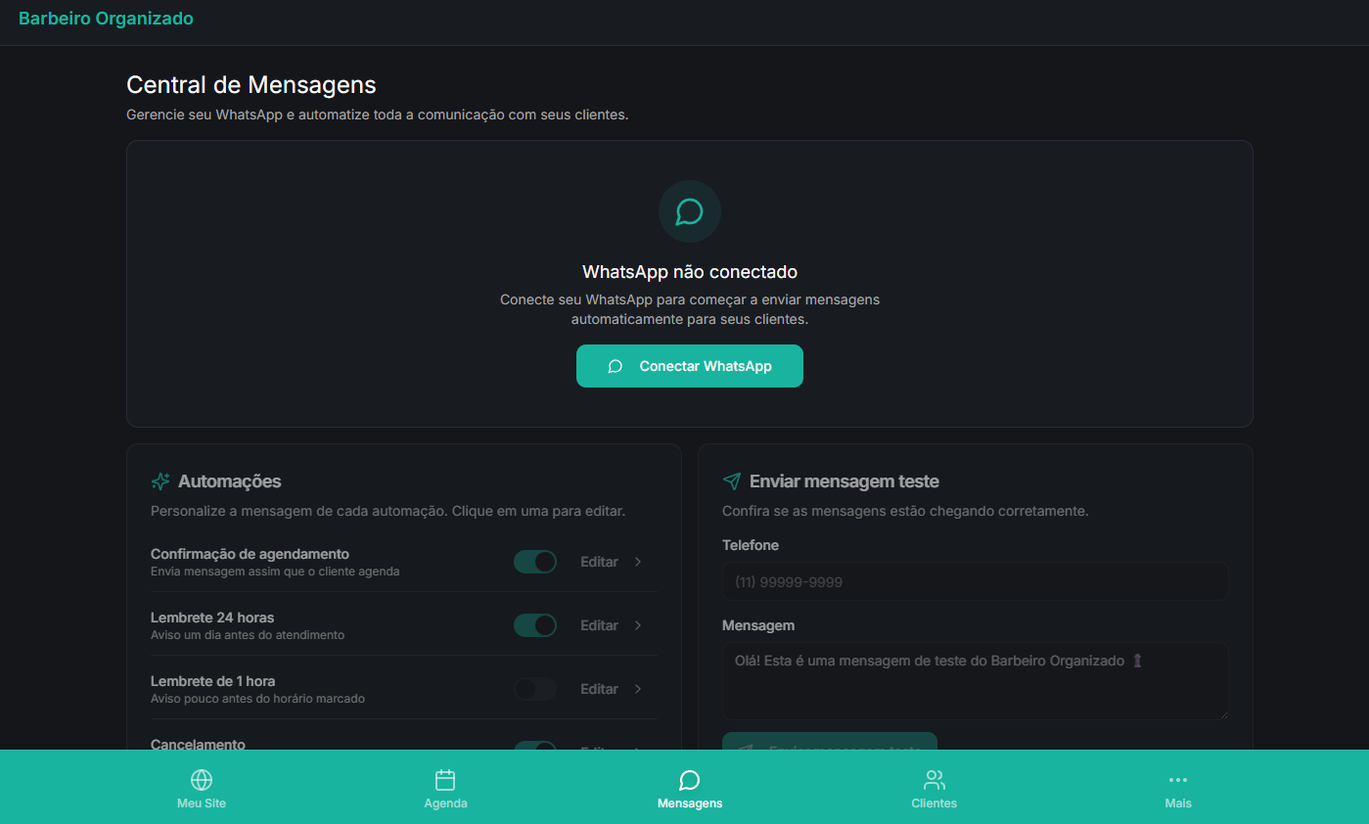Click the Barbeiro Organizado logo link

106,19
